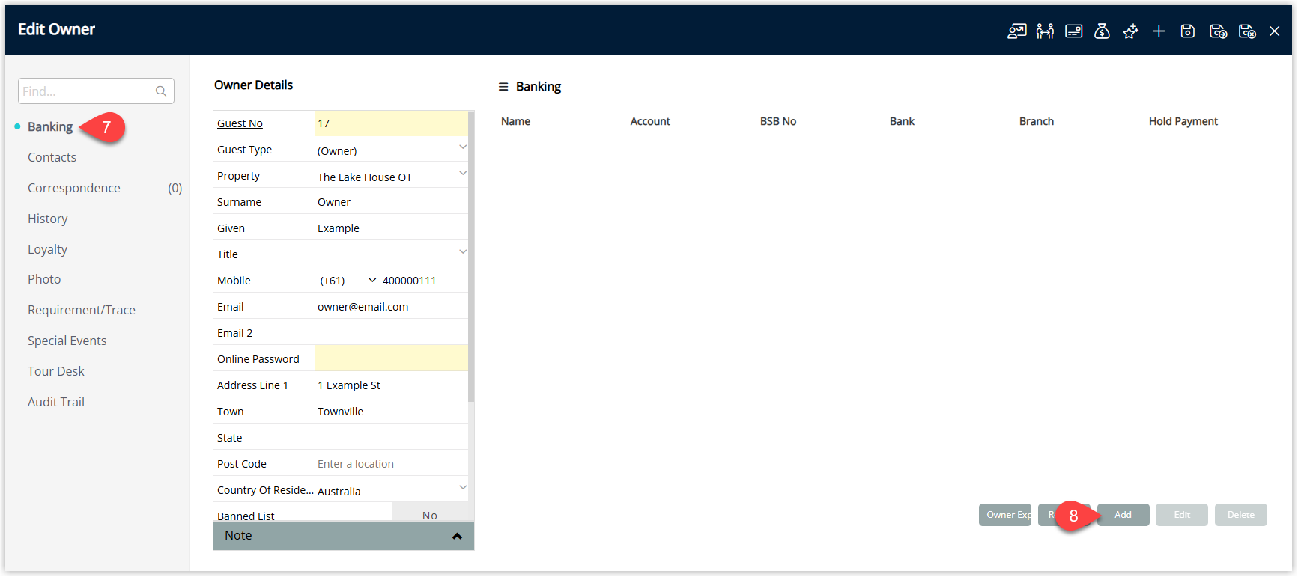Viewport: 1298px width, 577px height.
Task: Toggle the Banned List No switch
Action: pos(430,513)
